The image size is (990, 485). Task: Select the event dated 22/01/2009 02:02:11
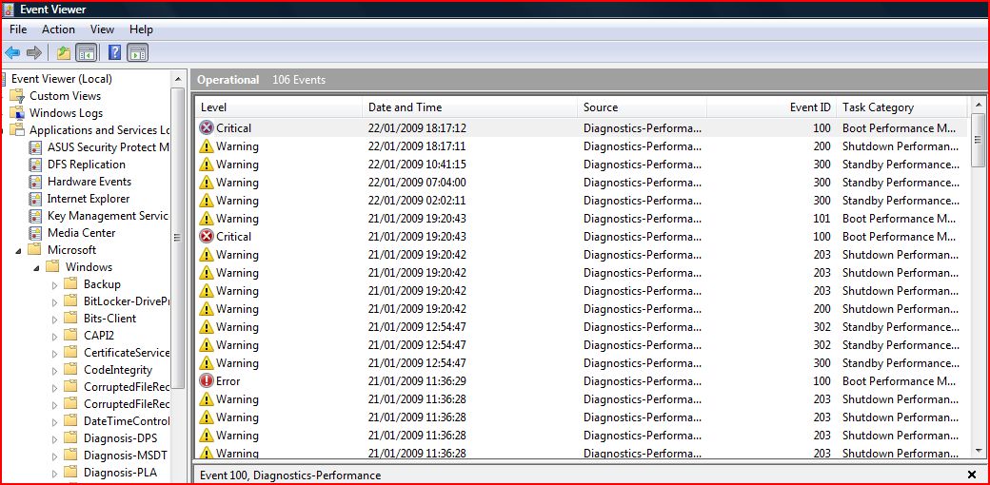(581, 201)
